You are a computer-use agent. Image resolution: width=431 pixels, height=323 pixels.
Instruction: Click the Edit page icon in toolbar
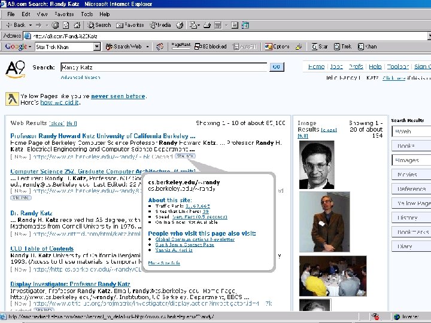pos(218,25)
